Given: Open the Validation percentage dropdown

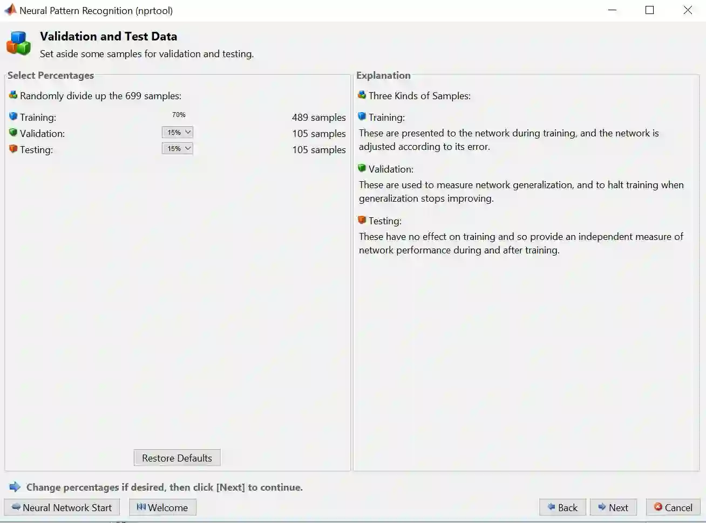Looking at the screenshot, I should [178, 132].
